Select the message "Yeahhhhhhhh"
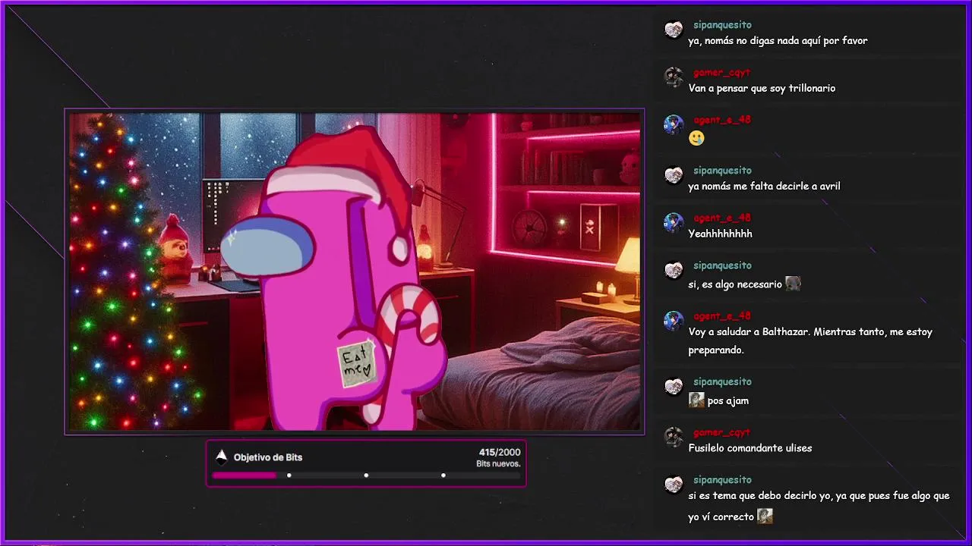The height and width of the screenshot is (546, 972). pyautogui.click(x=720, y=234)
